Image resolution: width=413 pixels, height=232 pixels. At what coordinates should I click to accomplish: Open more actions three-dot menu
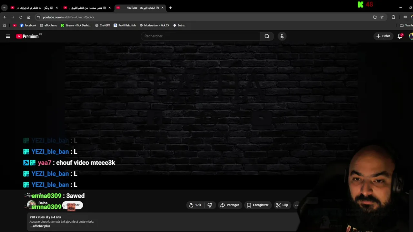click(x=297, y=205)
